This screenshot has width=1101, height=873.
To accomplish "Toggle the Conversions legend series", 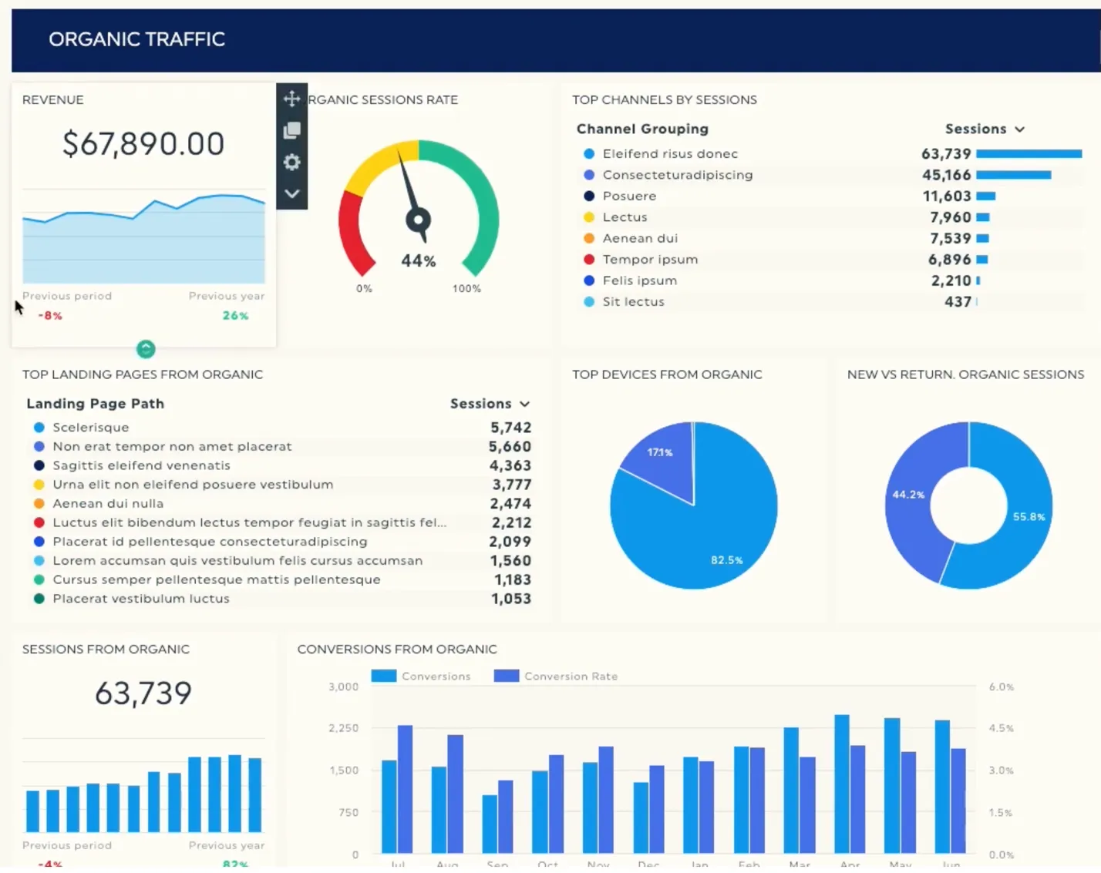I will (x=422, y=677).
